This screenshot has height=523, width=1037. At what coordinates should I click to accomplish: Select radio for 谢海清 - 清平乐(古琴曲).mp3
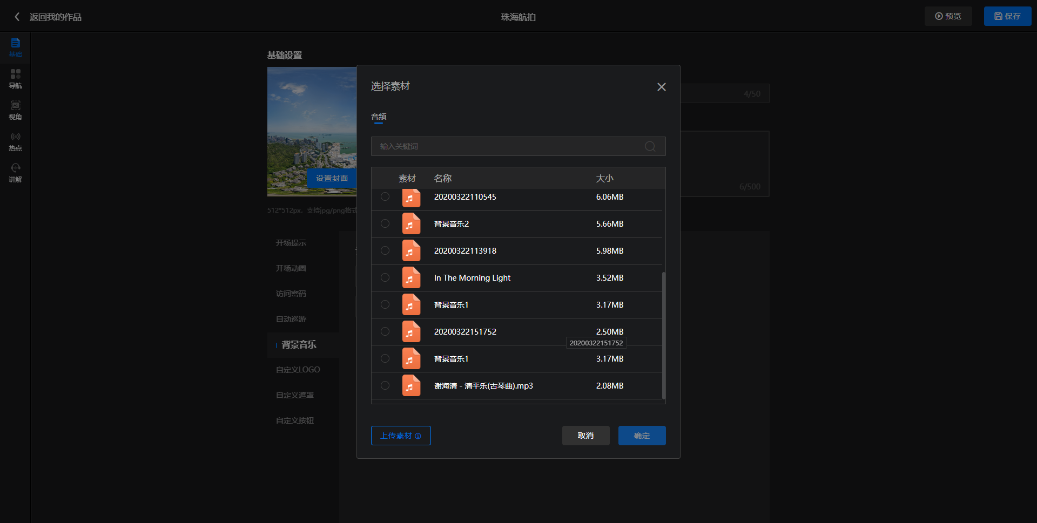point(385,385)
